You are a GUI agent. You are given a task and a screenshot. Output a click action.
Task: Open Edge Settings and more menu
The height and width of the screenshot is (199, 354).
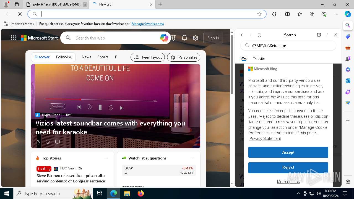[x=336, y=14]
